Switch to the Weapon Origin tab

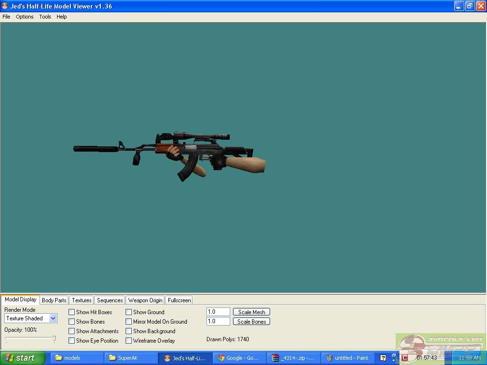pos(146,300)
